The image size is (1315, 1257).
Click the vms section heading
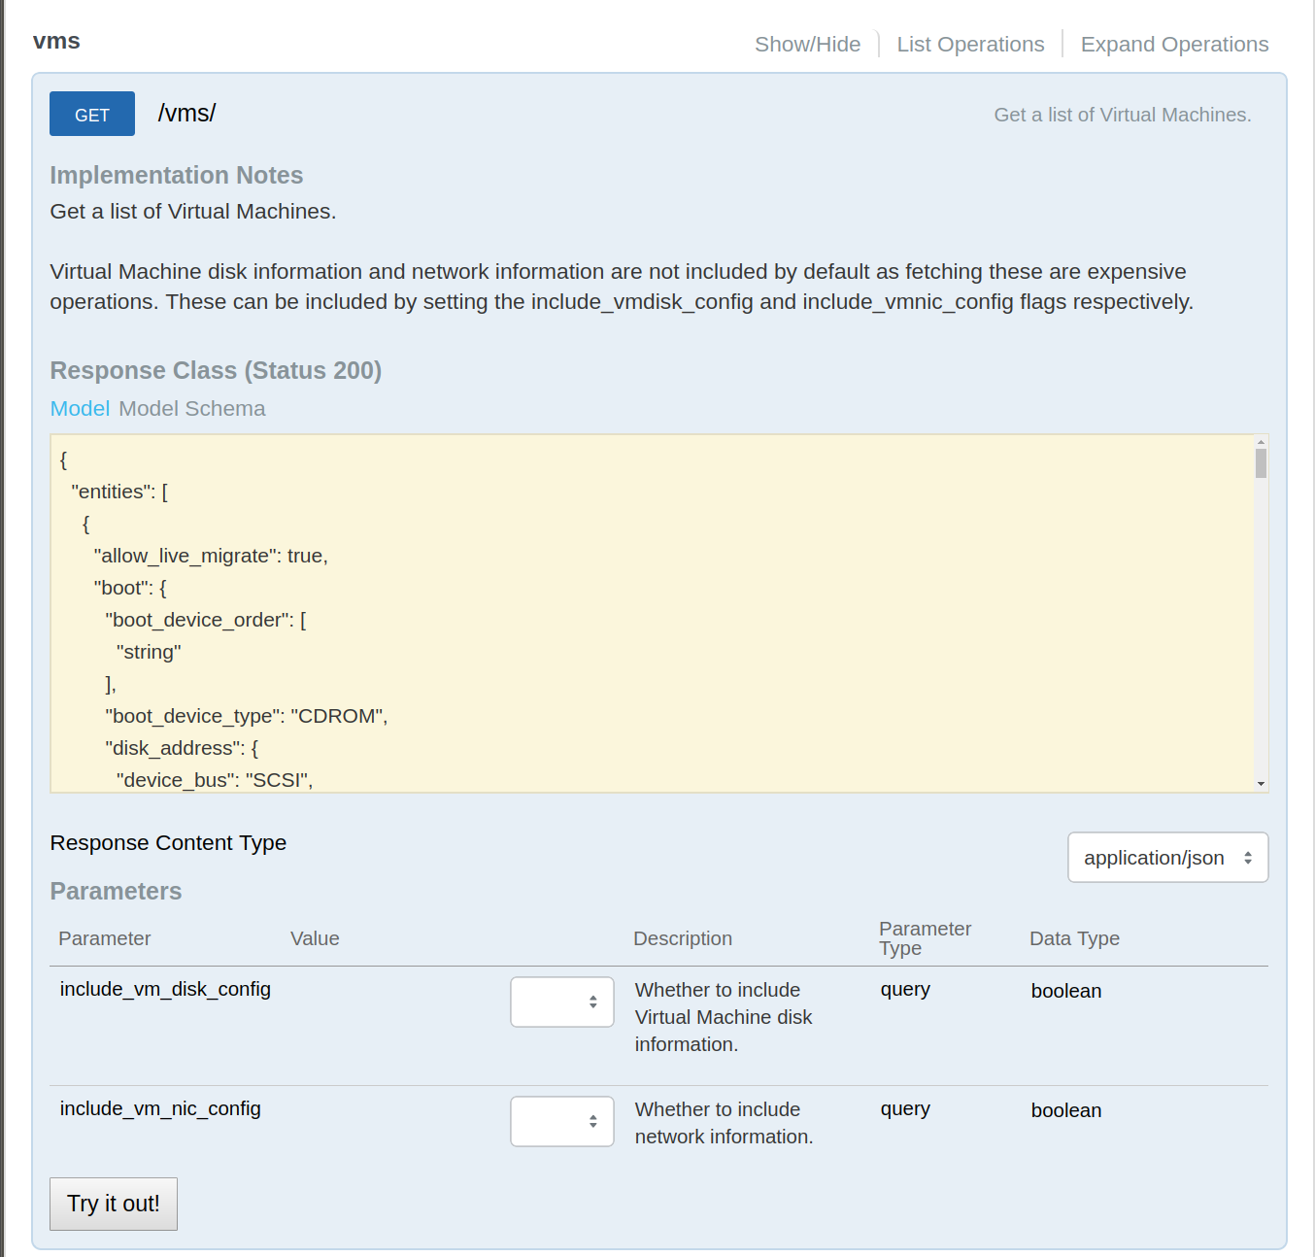click(x=56, y=41)
